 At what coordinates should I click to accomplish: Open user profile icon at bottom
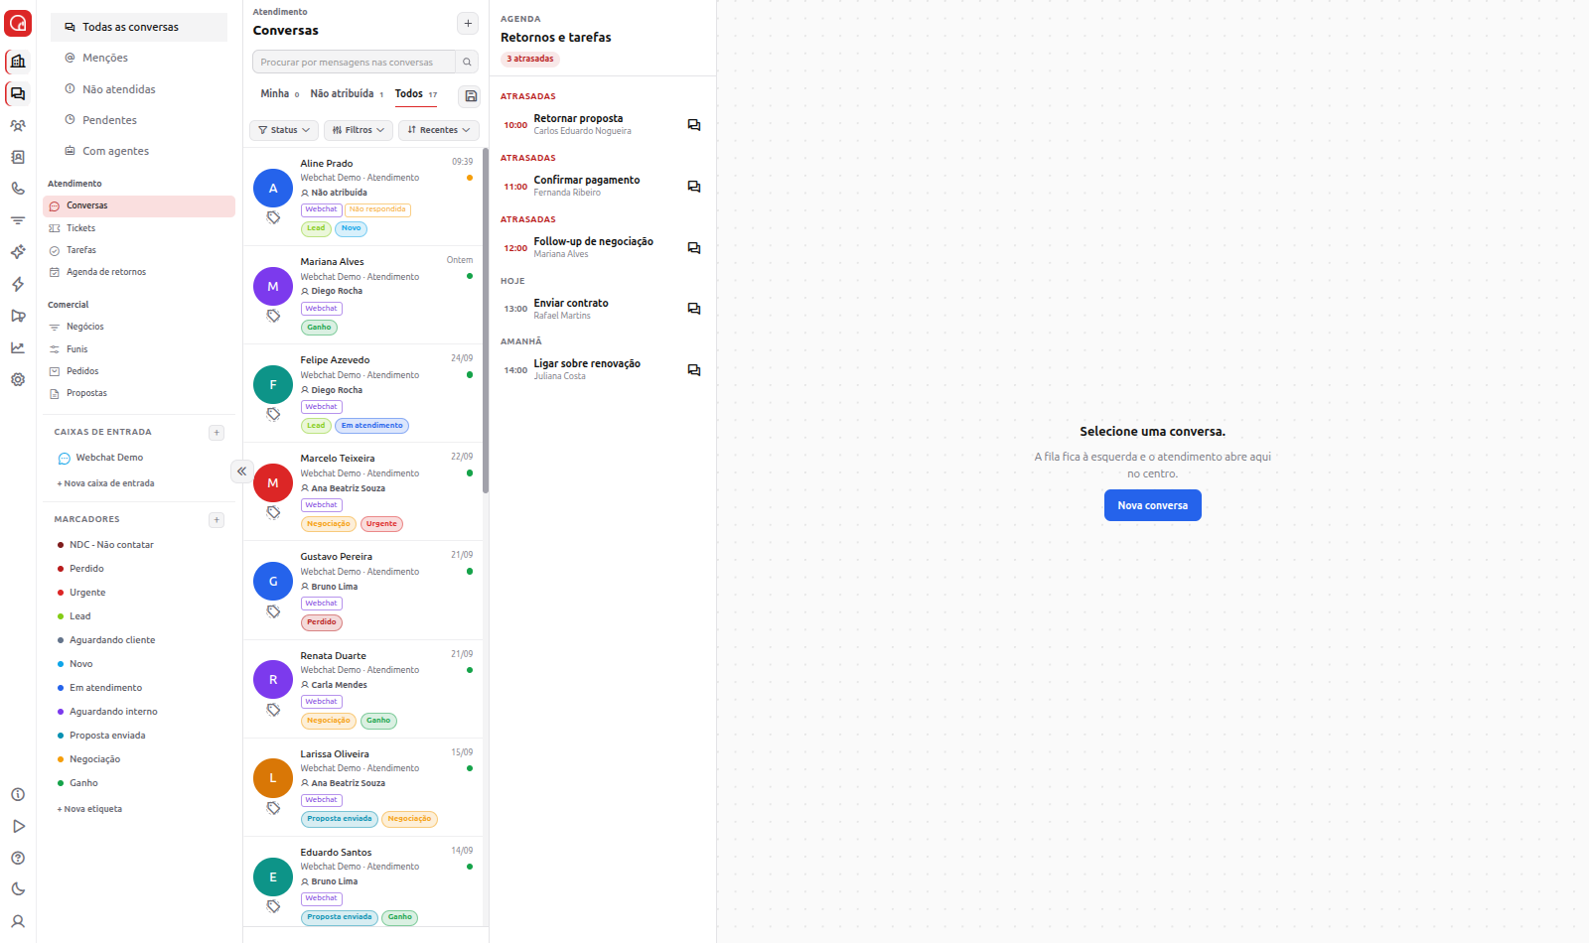click(18, 921)
